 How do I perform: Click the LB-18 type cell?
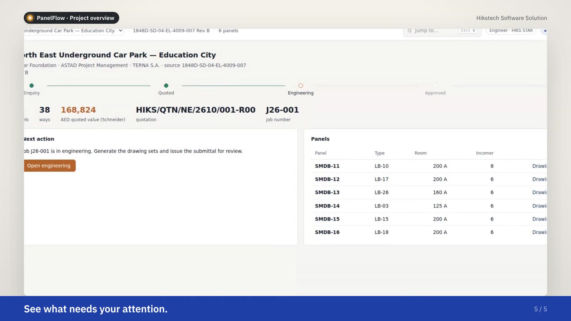click(x=381, y=232)
